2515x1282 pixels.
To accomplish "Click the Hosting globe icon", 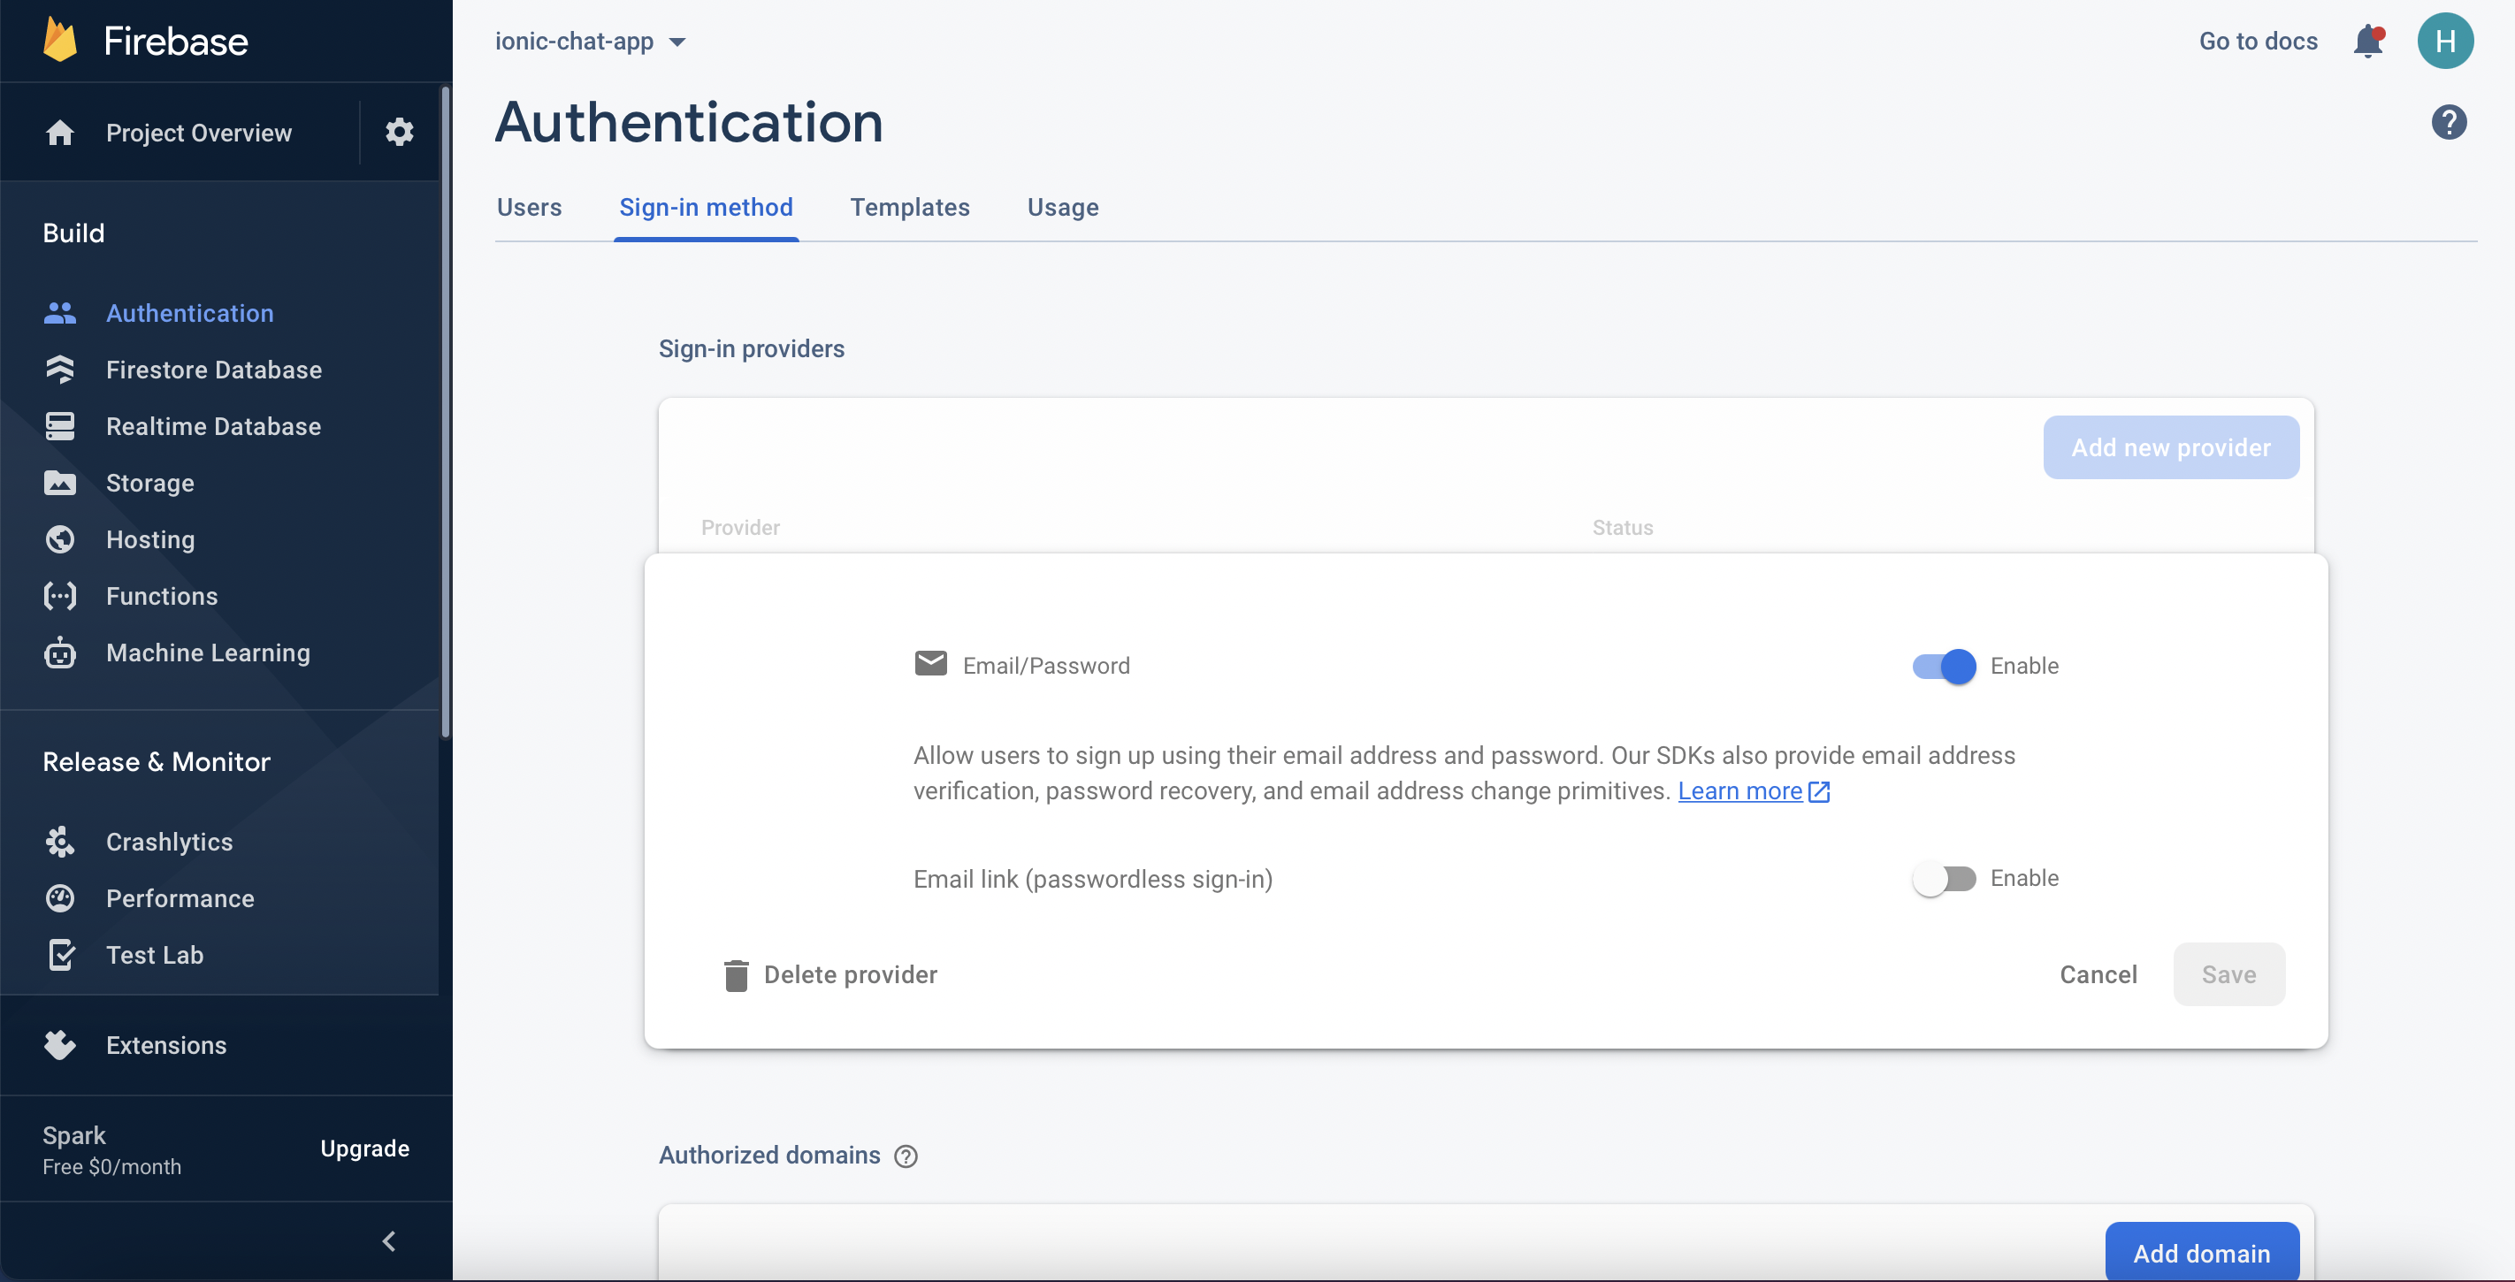I will (59, 540).
